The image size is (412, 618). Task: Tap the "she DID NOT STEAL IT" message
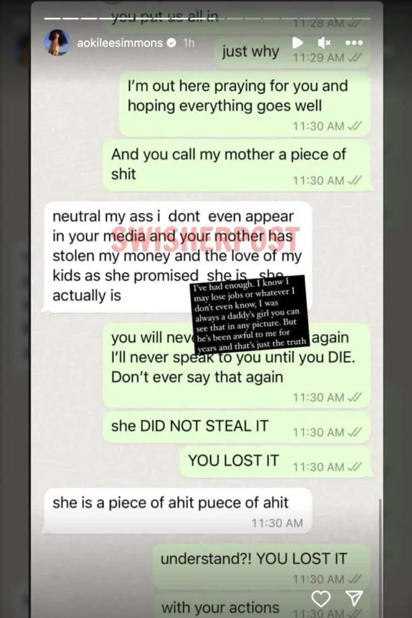pos(237,427)
